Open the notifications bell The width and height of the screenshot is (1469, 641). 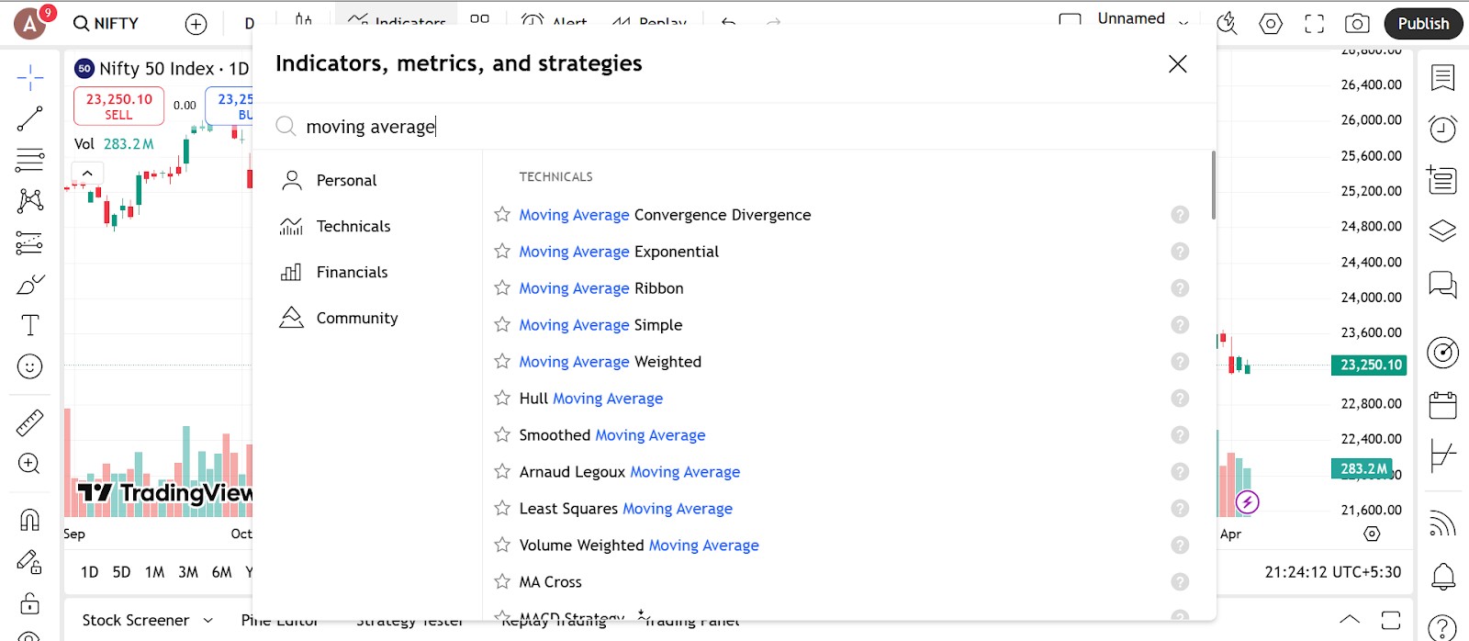(1442, 576)
